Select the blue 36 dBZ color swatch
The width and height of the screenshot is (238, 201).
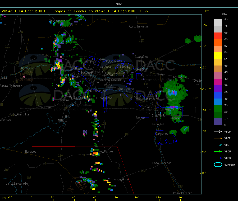click(x=218, y=95)
